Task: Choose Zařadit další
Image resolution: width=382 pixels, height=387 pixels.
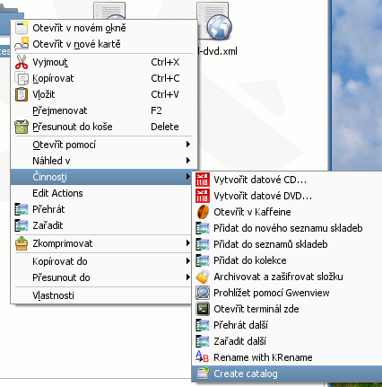Action: 287,341
